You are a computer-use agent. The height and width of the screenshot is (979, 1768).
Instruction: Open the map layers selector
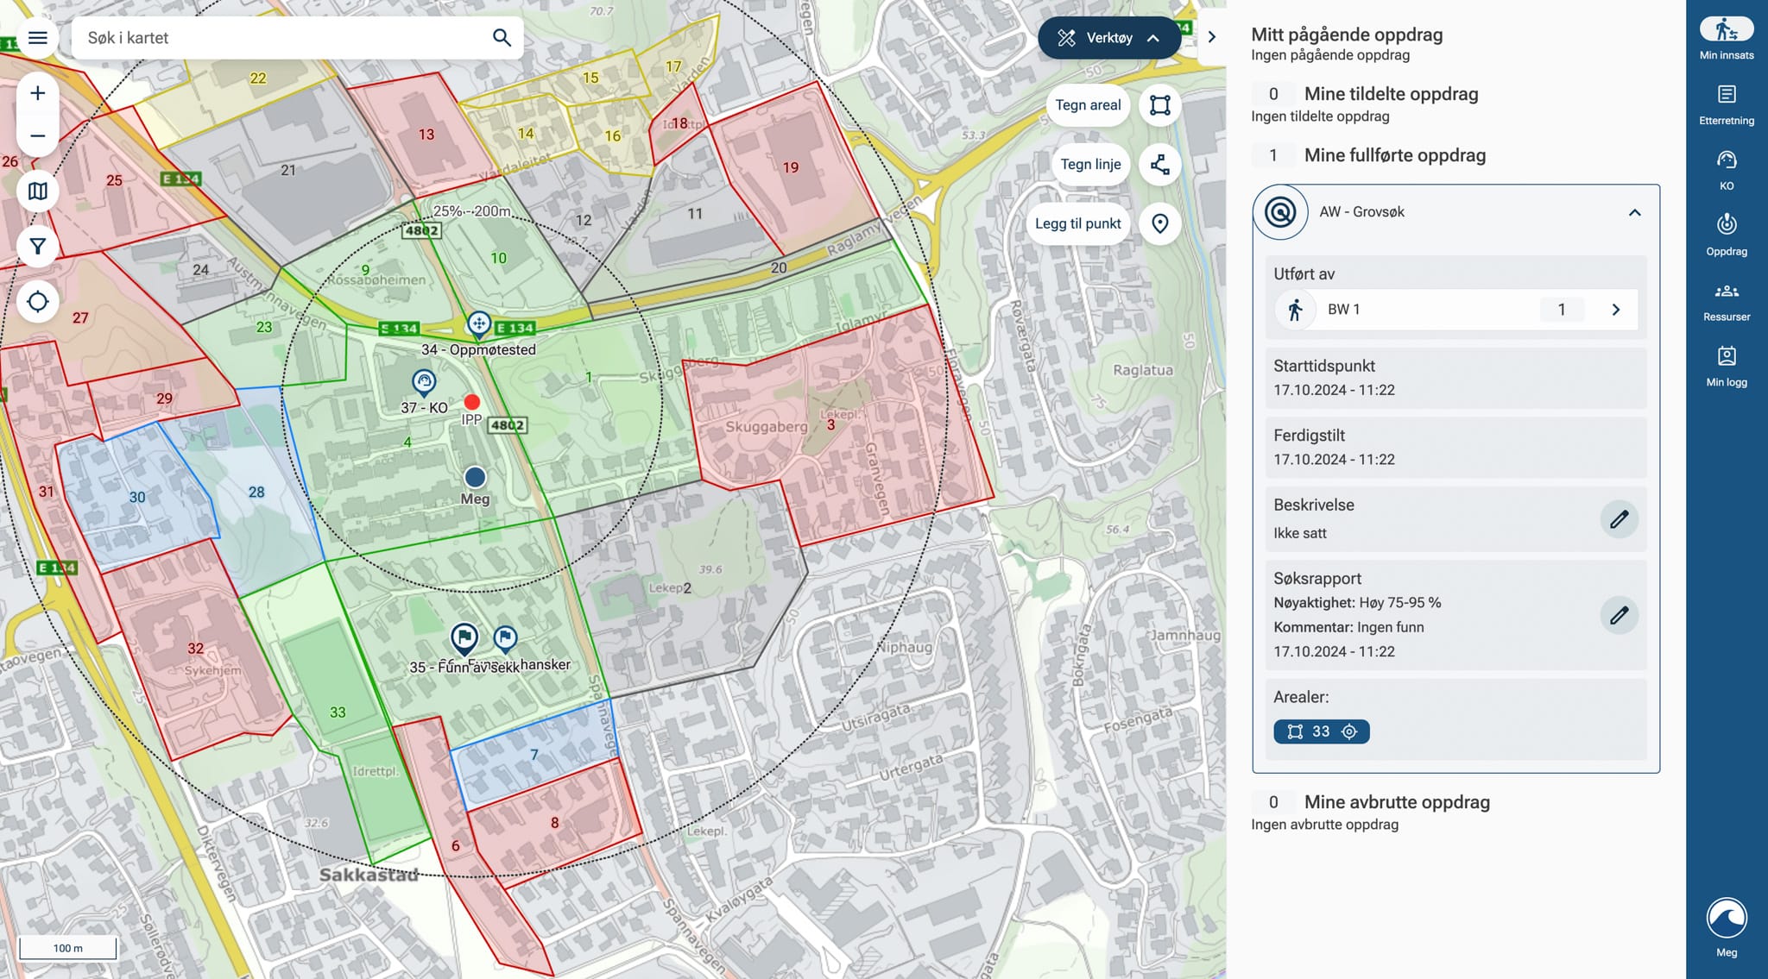coord(37,191)
